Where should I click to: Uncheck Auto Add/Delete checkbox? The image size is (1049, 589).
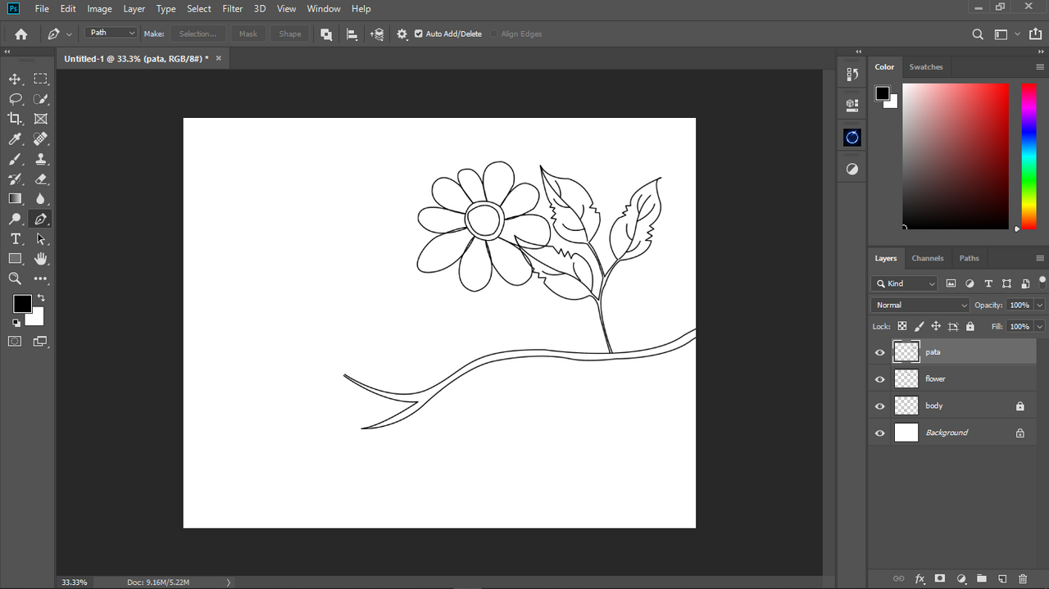[x=419, y=34]
